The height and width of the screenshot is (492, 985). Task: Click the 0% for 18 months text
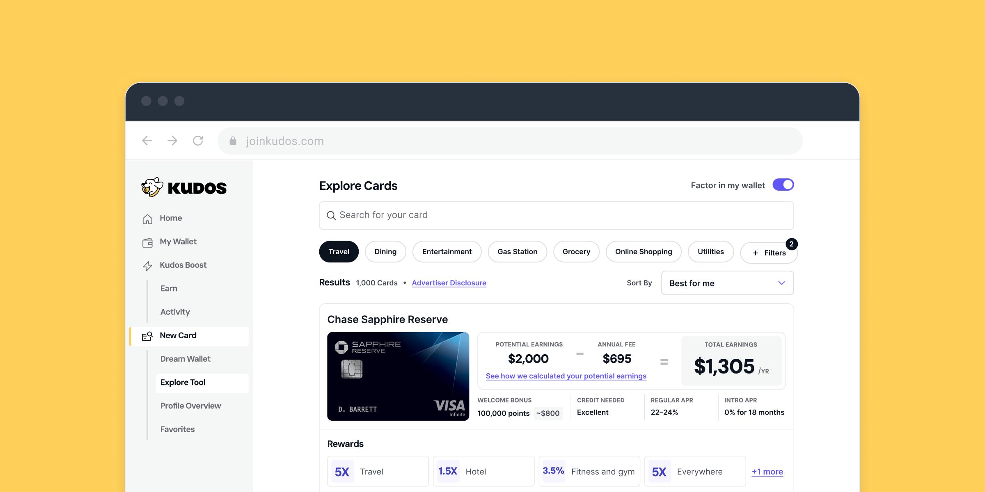[x=754, y=412]
